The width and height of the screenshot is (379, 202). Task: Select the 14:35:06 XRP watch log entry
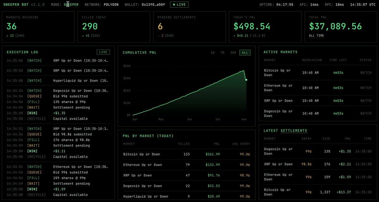pyautogui.click(x=58, y=61)
